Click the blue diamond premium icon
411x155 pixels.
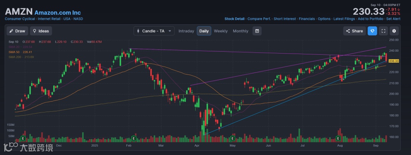click(x=372, y=31)
